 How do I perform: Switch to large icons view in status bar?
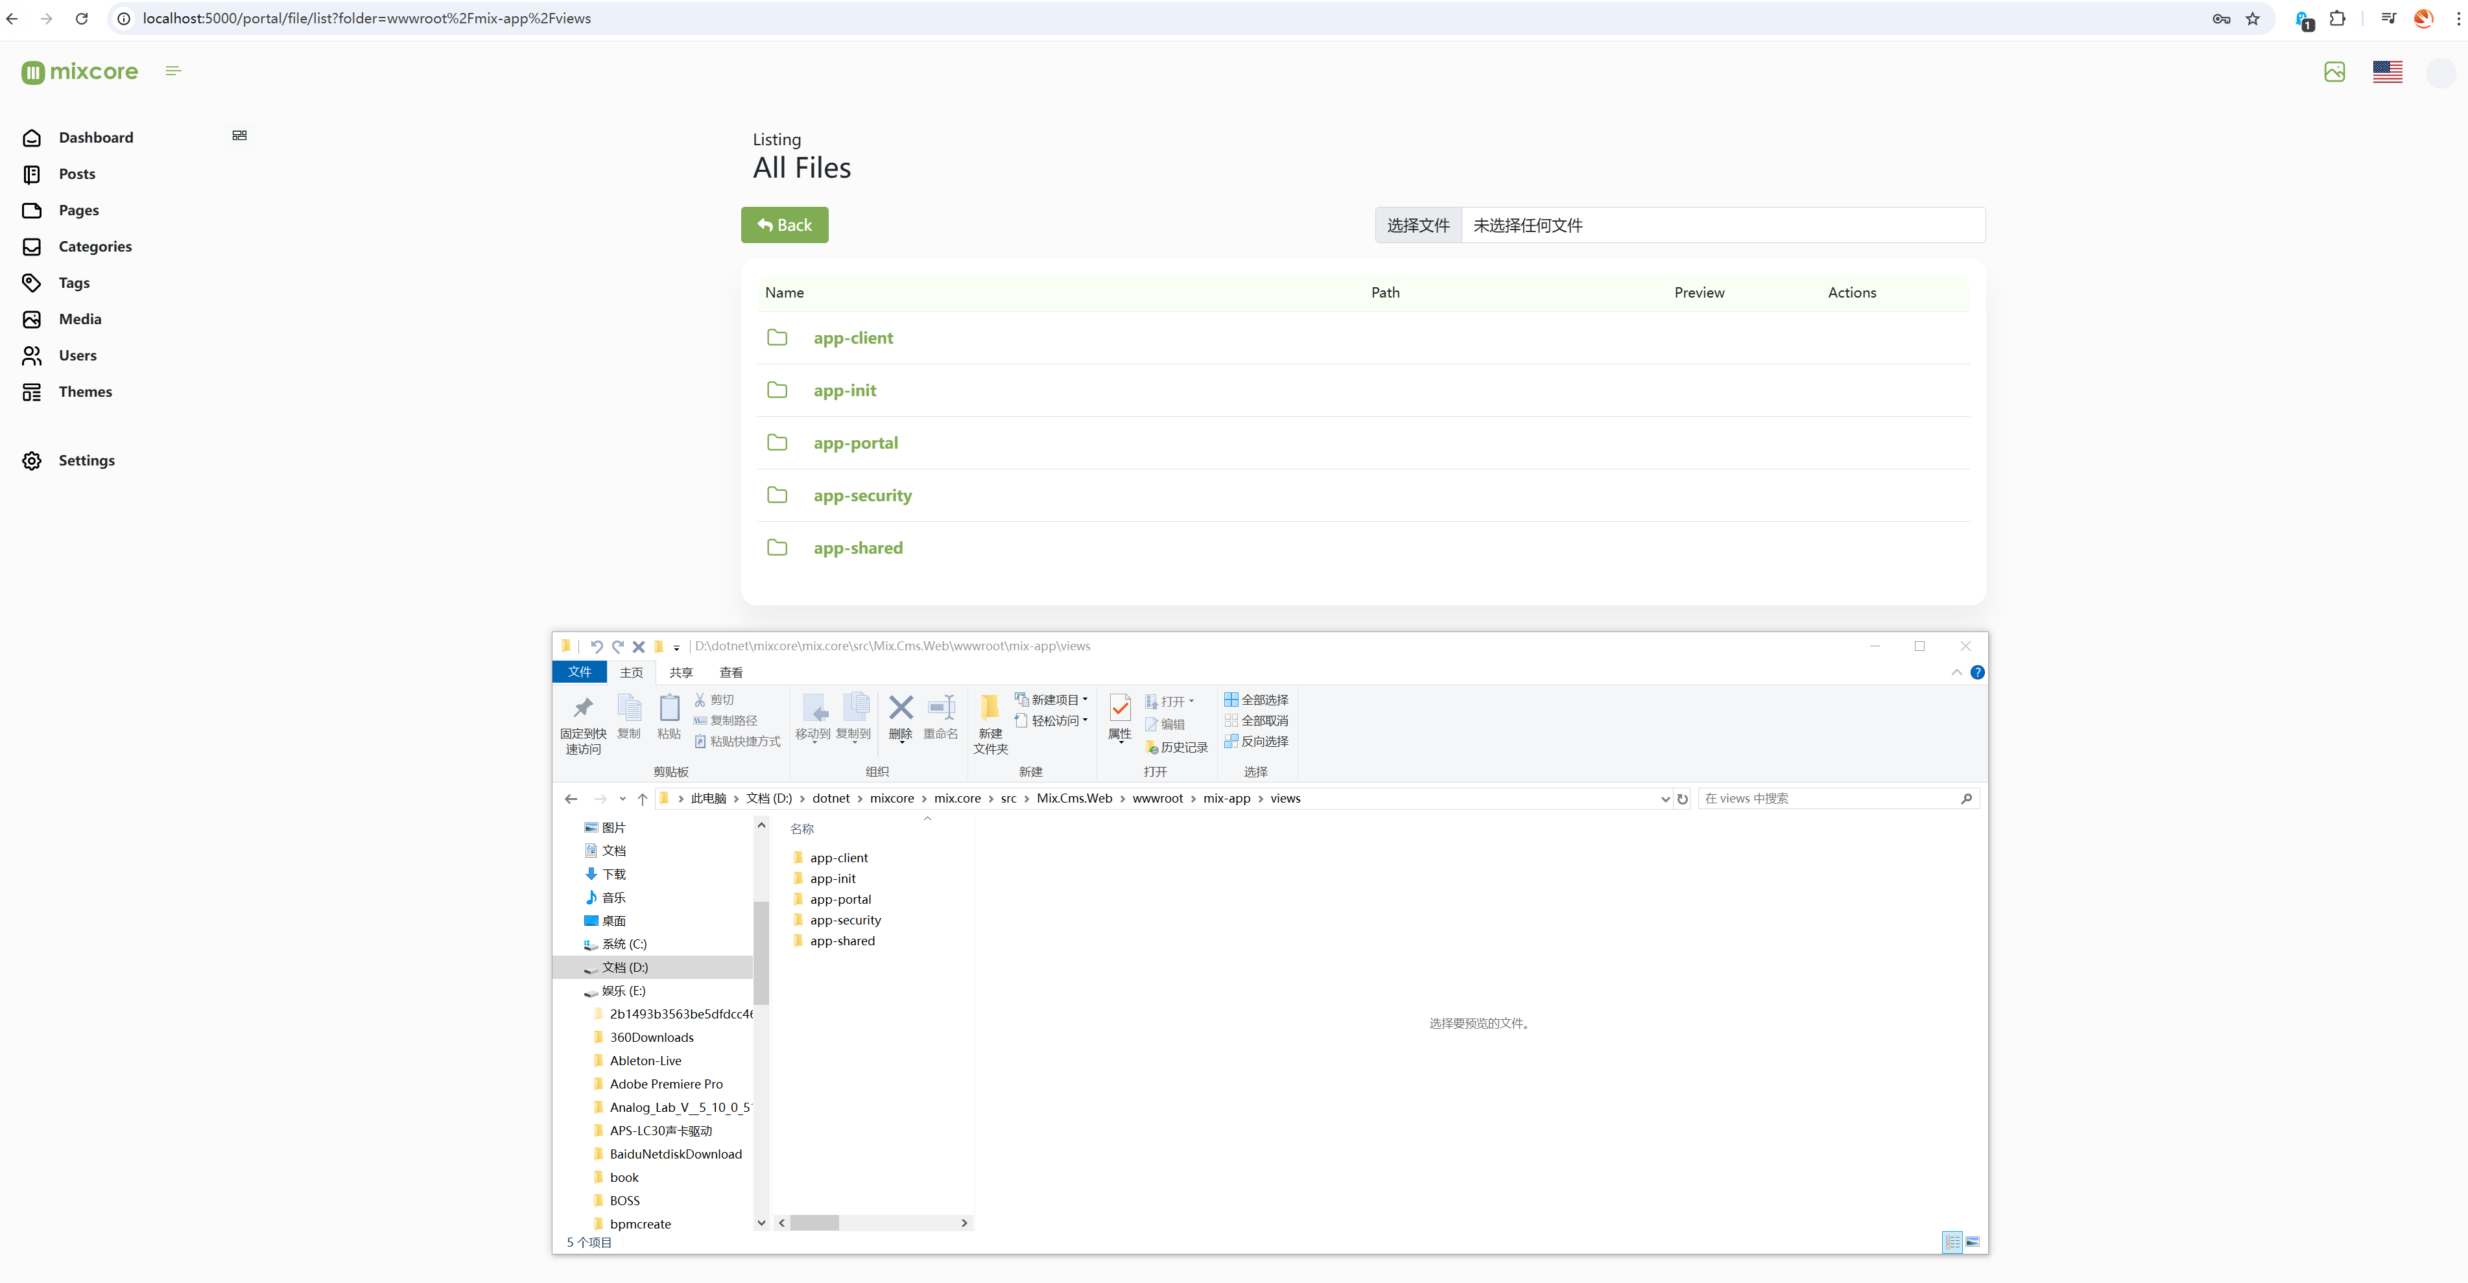[x=1973, y=1242]
